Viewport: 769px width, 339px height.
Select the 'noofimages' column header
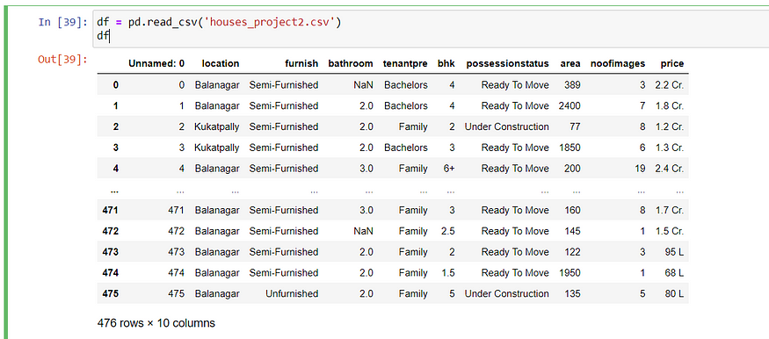[x=618, y=64]
